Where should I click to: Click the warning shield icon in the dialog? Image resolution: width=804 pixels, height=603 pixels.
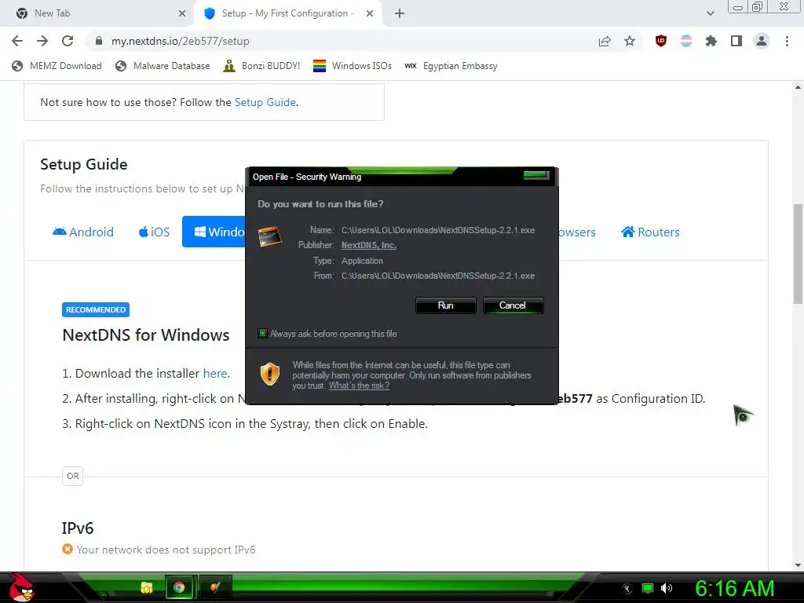point(270,374)
